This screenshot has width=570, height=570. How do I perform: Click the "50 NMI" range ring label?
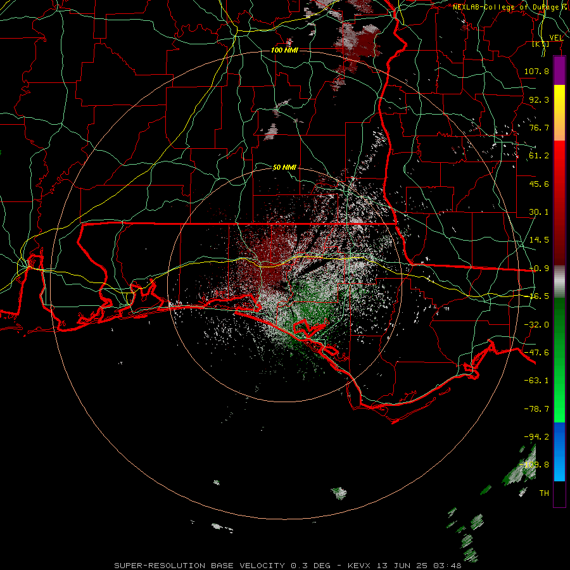click(284, 167)
